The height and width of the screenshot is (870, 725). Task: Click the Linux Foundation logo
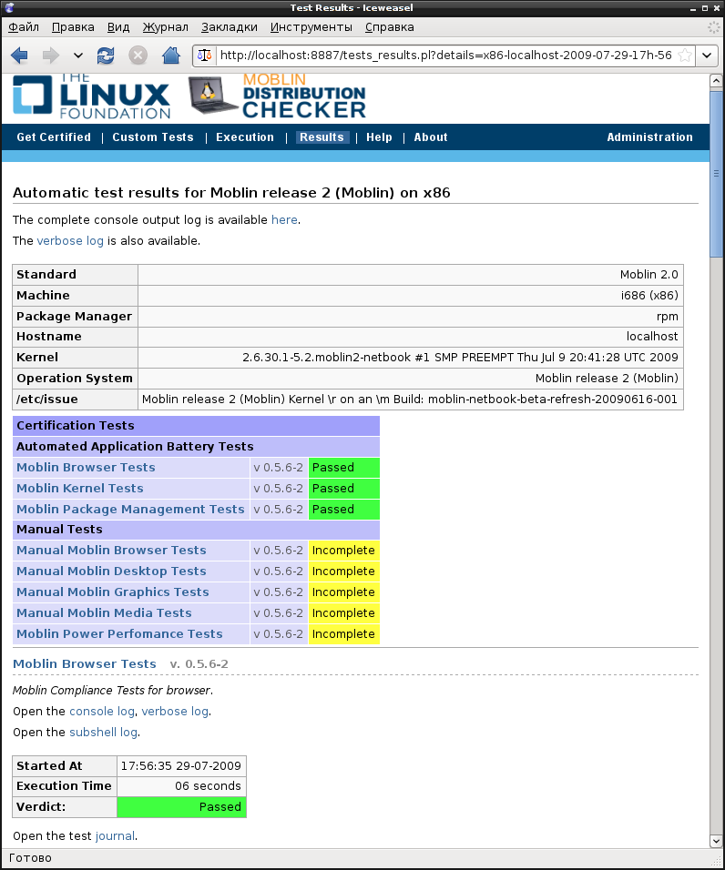(92, 97)
